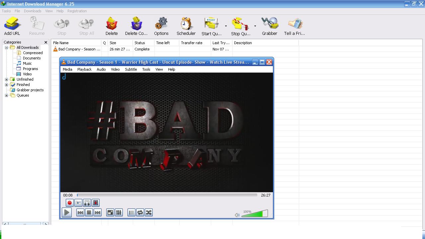Open the IDM View menu
Viewport: 425px width, 239px height.
[49, 11]
